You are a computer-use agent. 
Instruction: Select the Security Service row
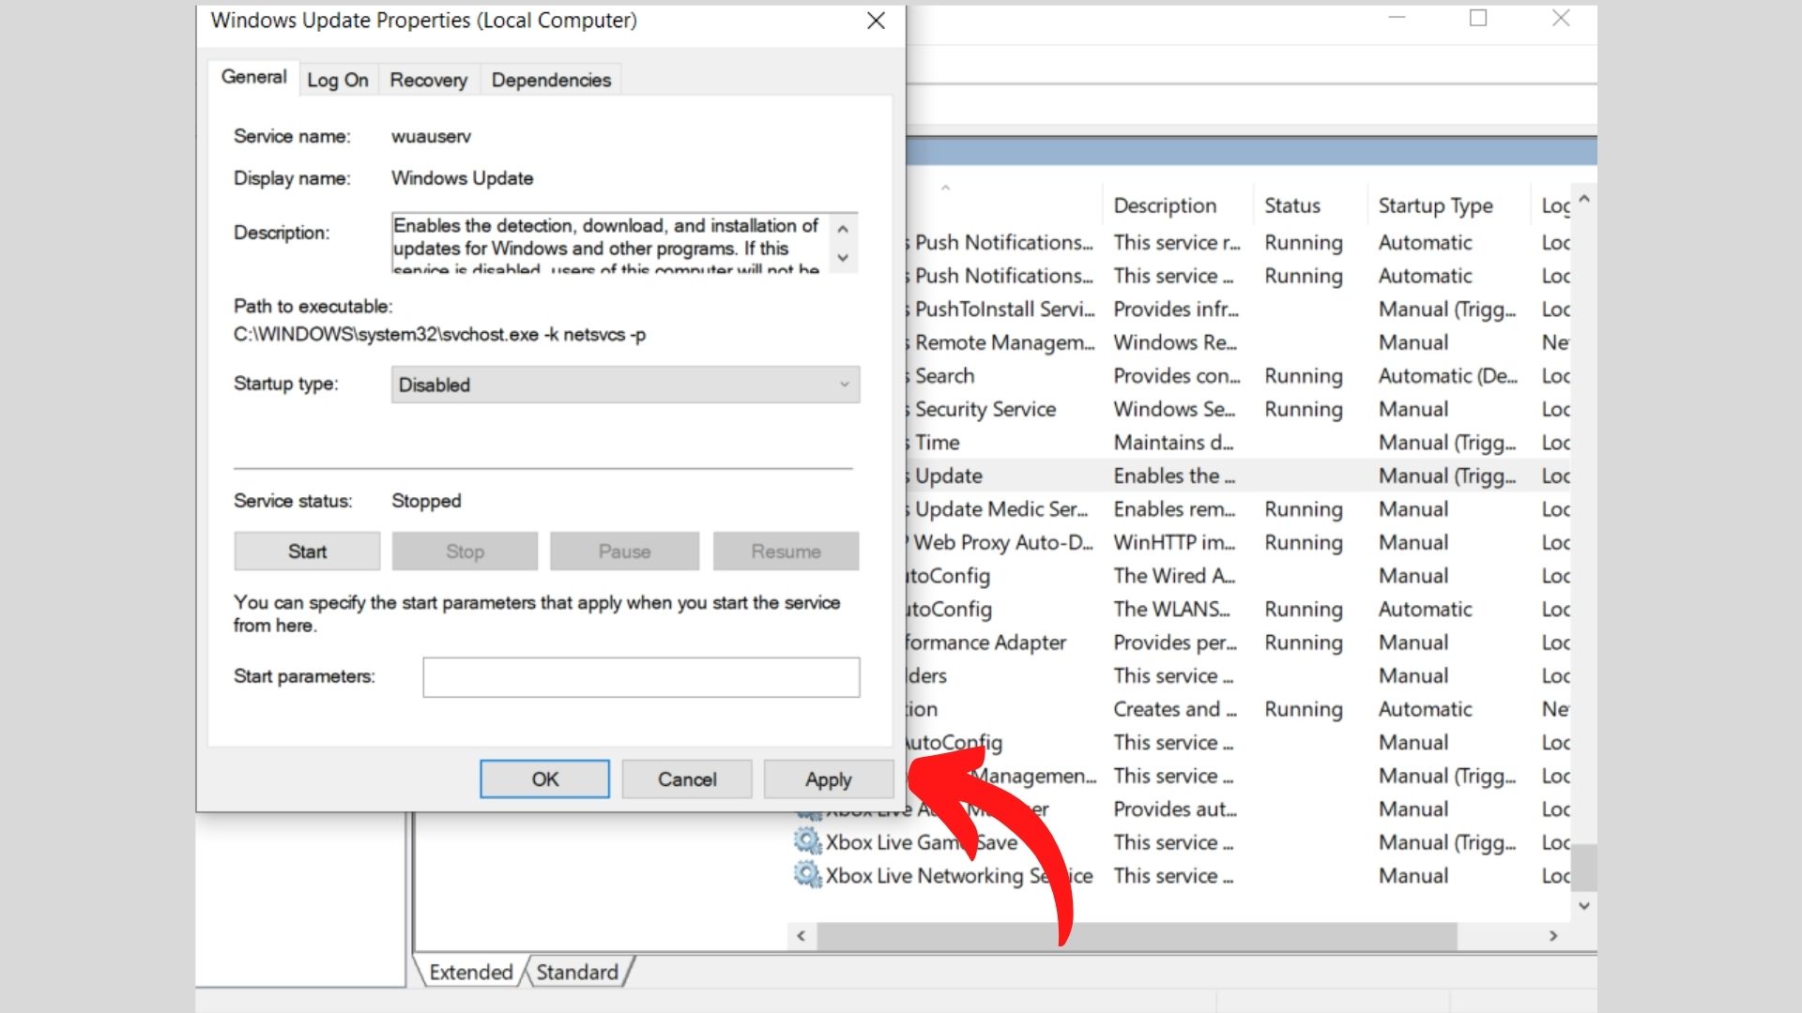(1237, 409)
